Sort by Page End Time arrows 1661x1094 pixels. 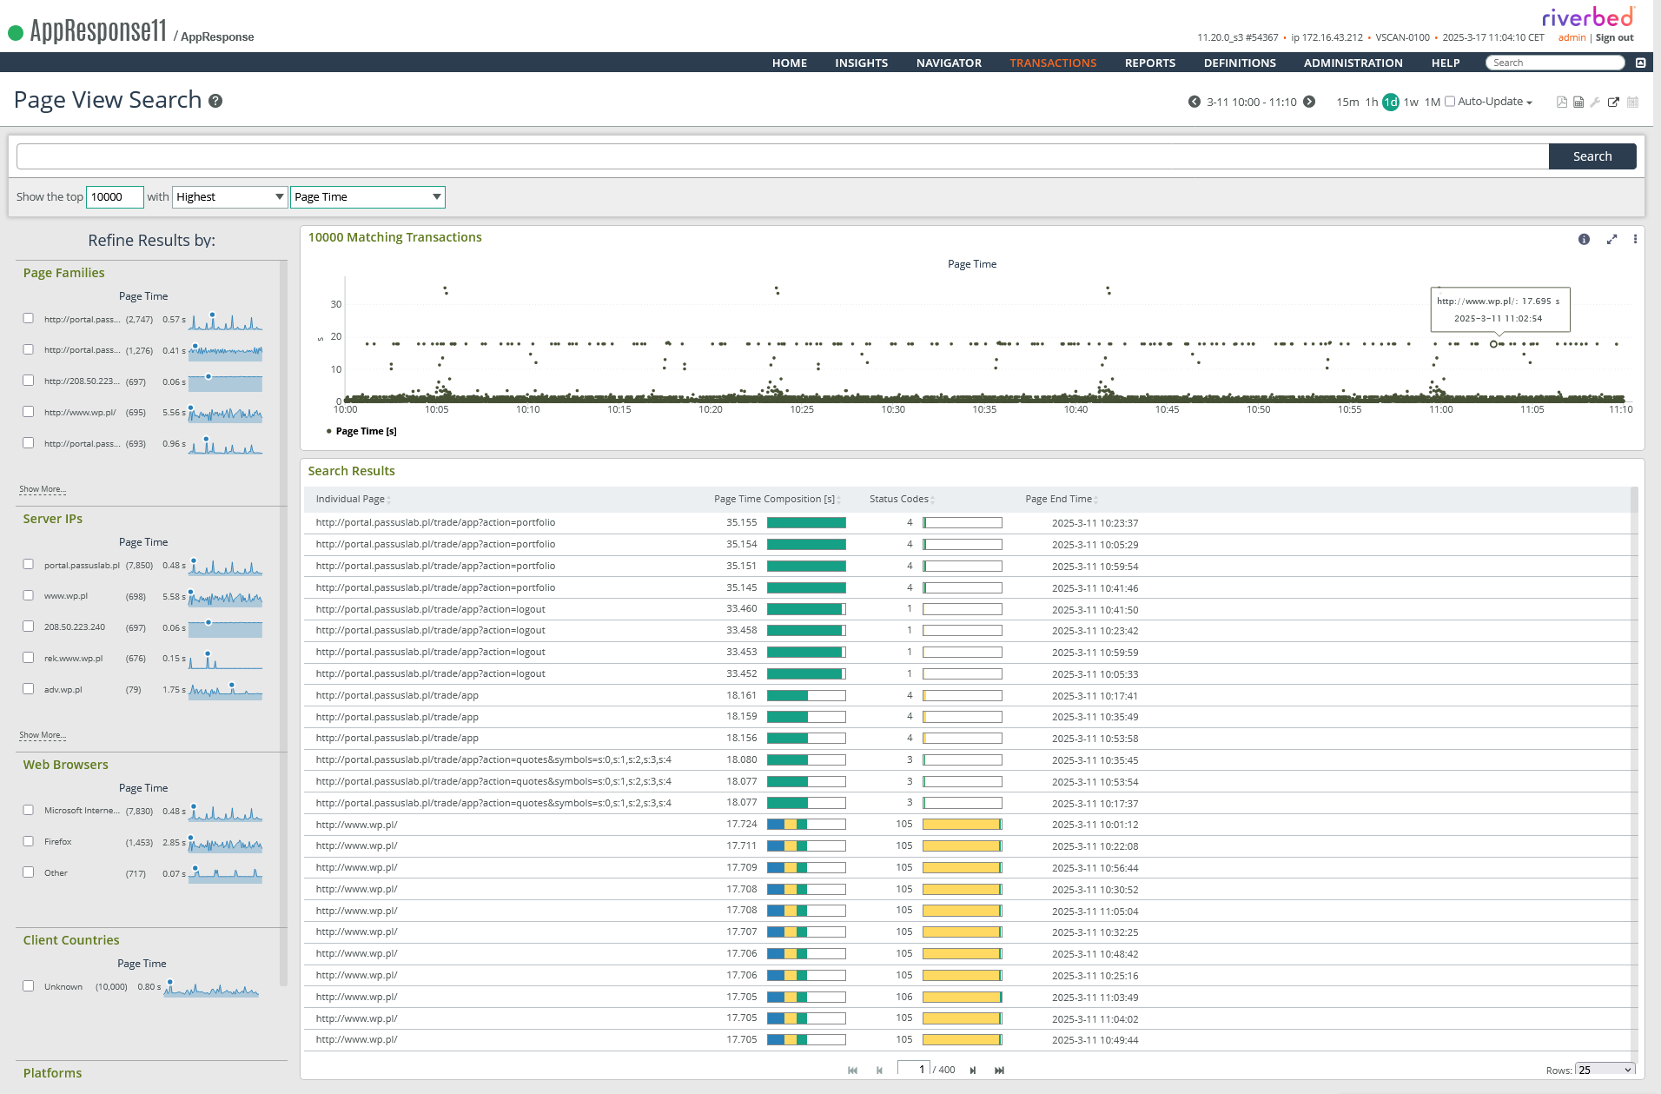coord(1095,500)
